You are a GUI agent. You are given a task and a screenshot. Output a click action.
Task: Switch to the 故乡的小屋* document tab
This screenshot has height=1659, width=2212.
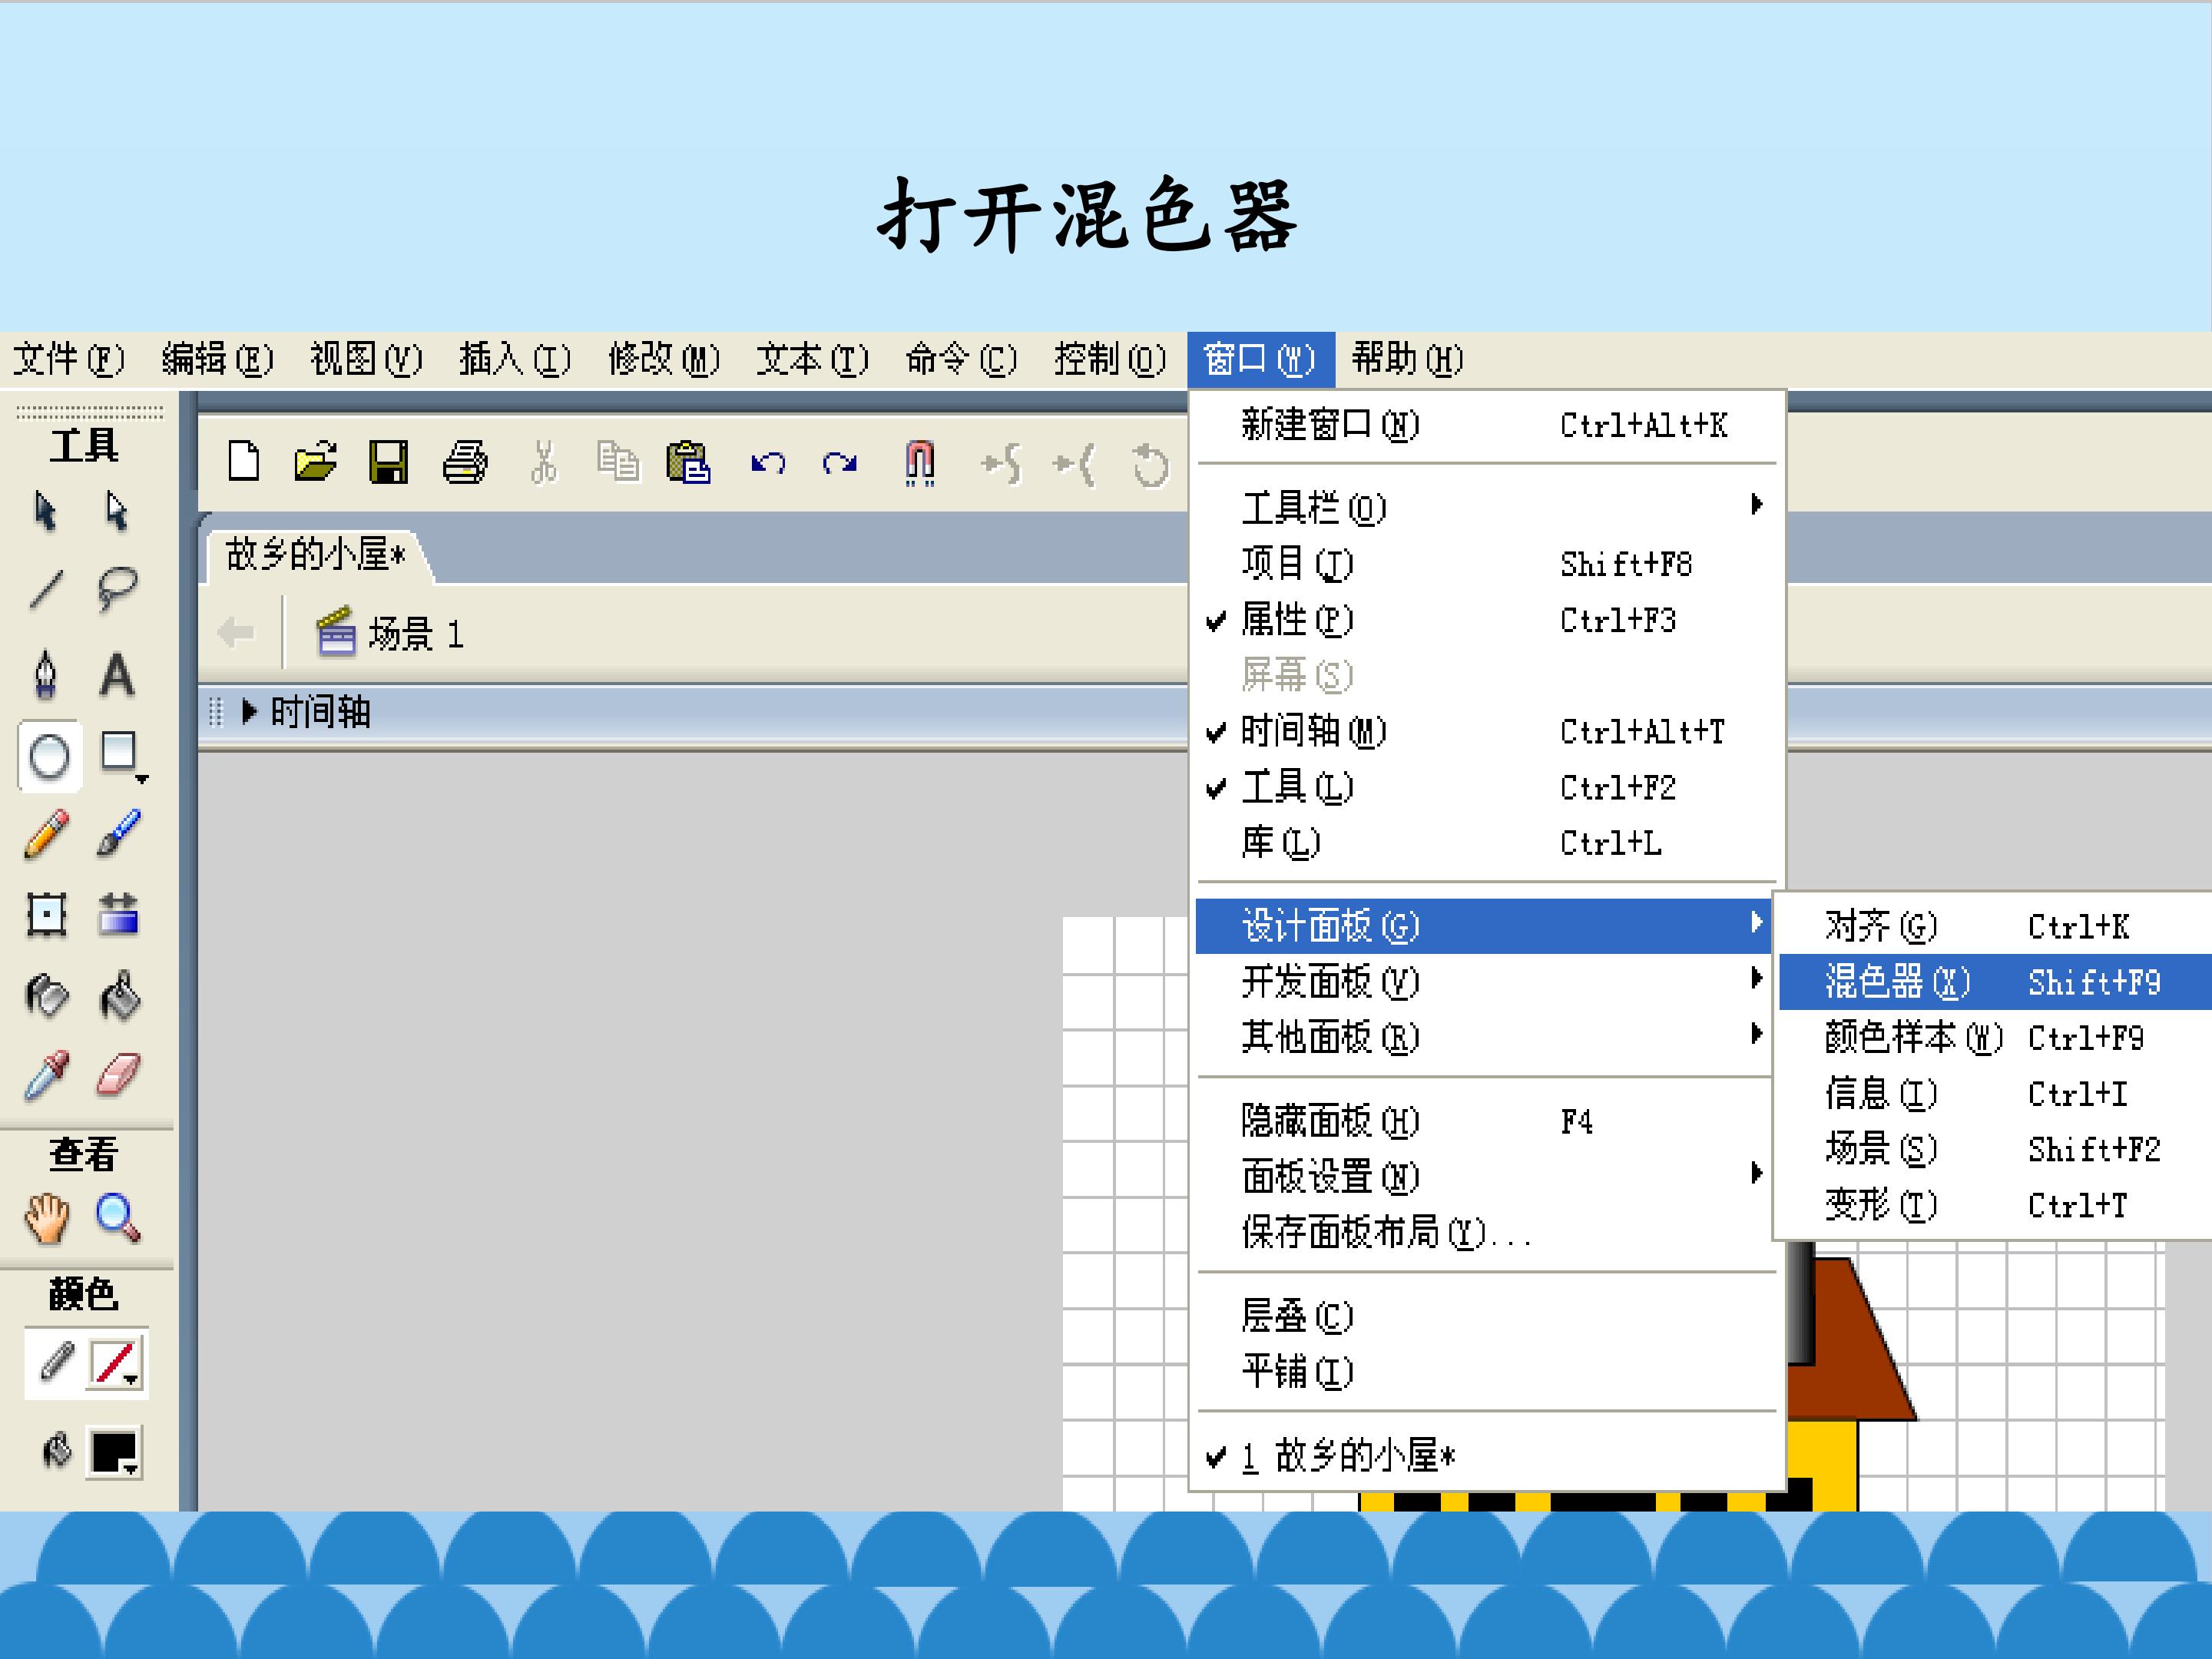click(x=315, y=554)
